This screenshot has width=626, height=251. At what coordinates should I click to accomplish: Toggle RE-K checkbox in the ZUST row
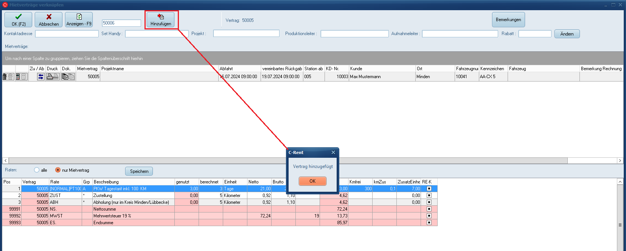tap(429, 196)
